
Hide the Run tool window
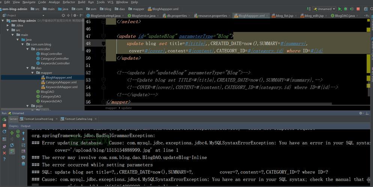[368, 113]
